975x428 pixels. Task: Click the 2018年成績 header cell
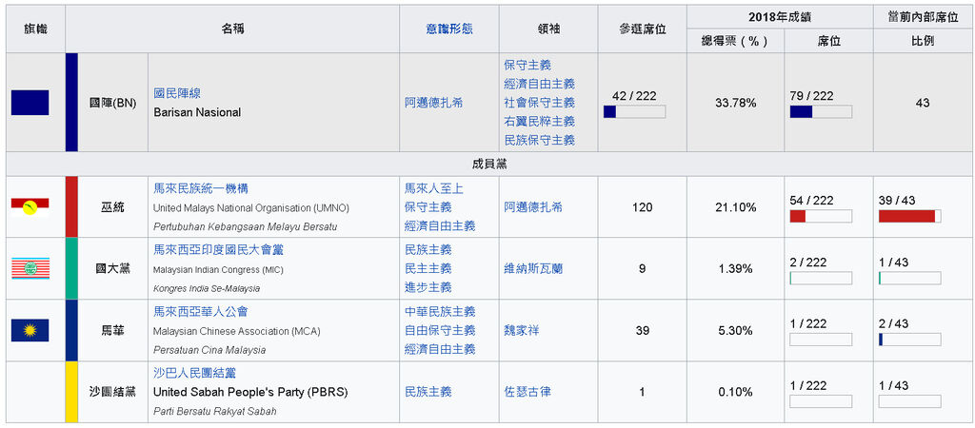click(x=780, y=17)
